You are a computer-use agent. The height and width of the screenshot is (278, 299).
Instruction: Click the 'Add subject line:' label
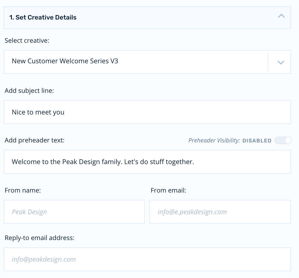(29, 91)
